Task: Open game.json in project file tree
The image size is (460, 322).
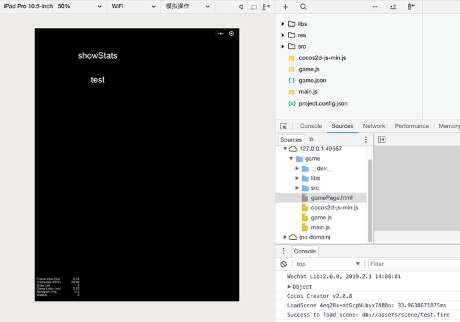Action: point(312,81)
